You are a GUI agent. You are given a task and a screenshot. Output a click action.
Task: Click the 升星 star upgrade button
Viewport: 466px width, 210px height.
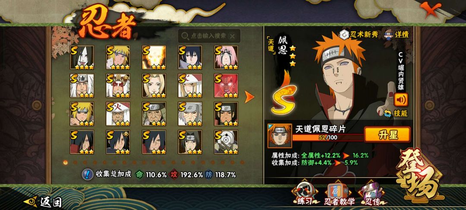pos(387,135)
